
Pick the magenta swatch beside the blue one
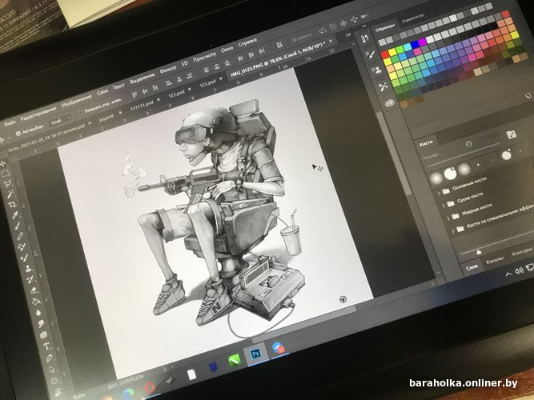[422, 42]
